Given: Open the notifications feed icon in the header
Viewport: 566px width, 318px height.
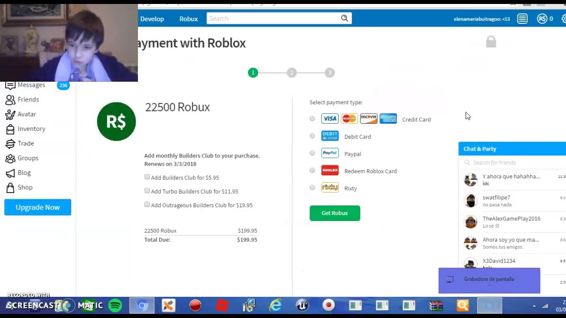Looking at the screenshot, I should (522, 19).
